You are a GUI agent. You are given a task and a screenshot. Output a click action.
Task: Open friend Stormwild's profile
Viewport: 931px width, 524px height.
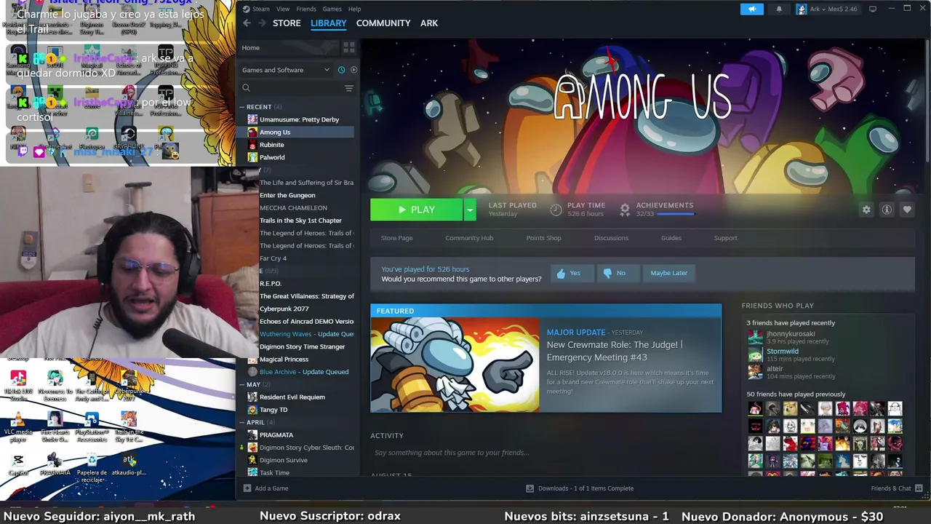pyautogui.click(x=782, y=352)
